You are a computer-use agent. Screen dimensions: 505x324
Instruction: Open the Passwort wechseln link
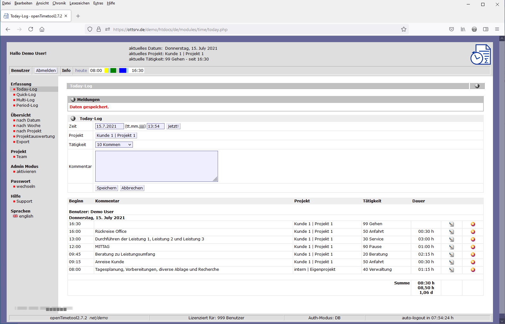26,187
